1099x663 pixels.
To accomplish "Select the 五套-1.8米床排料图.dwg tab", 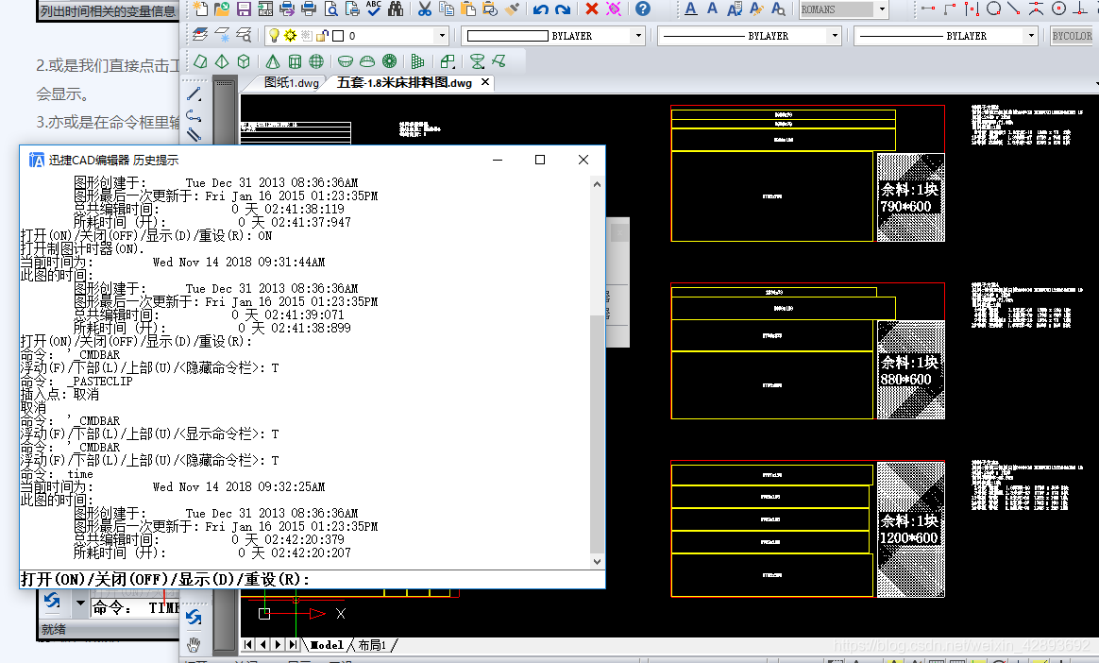I will coord(404,83).
